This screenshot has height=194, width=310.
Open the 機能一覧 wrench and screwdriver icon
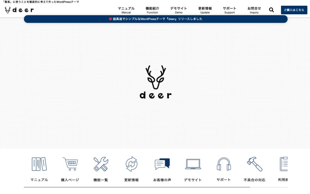101,164
